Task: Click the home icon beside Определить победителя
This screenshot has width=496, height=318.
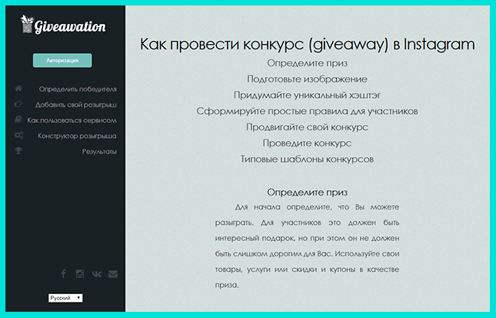Action: coord(18,89)
